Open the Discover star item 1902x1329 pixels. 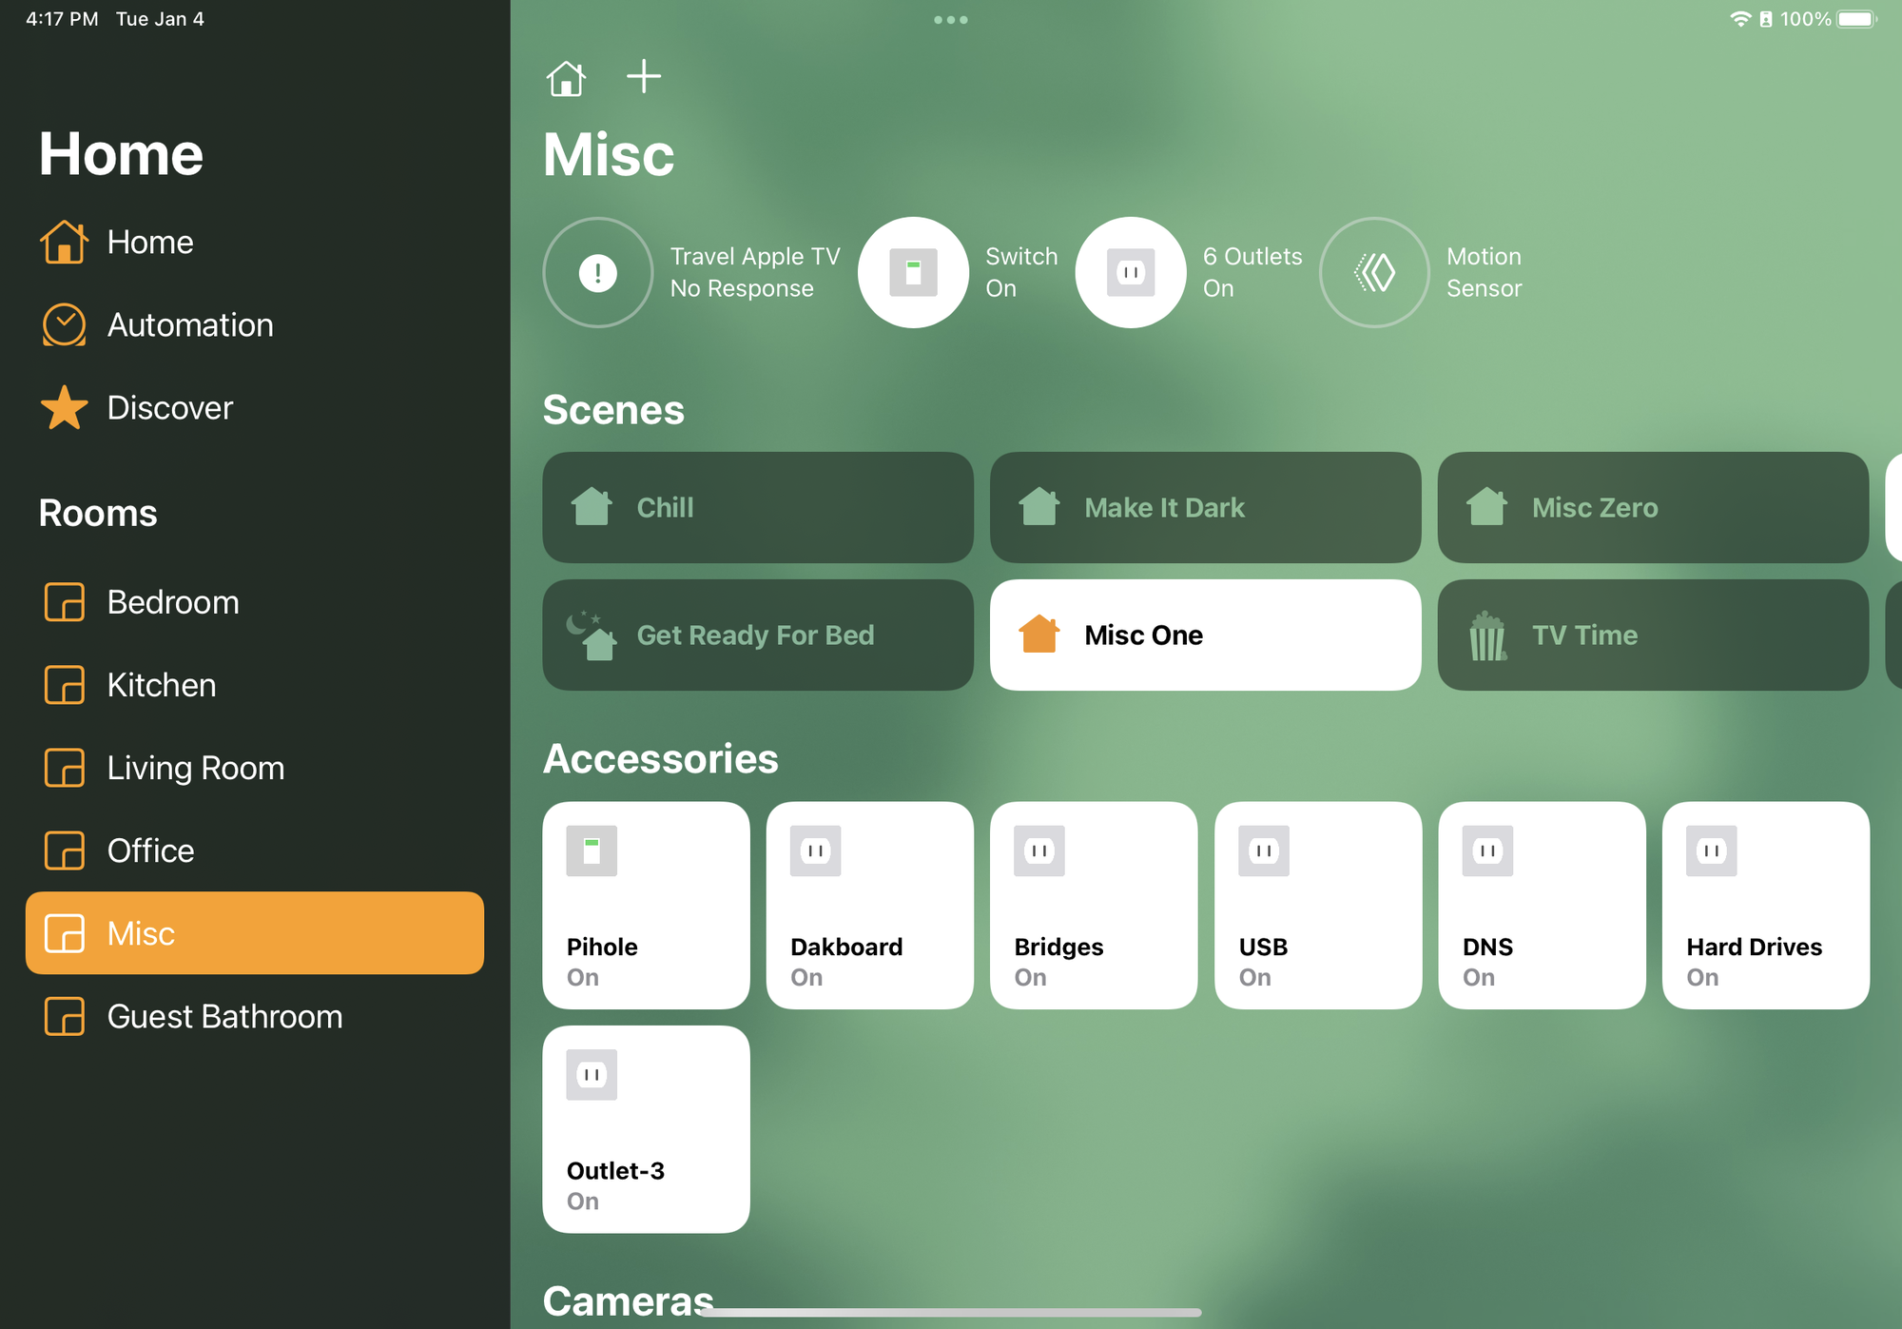click(169, 408)
